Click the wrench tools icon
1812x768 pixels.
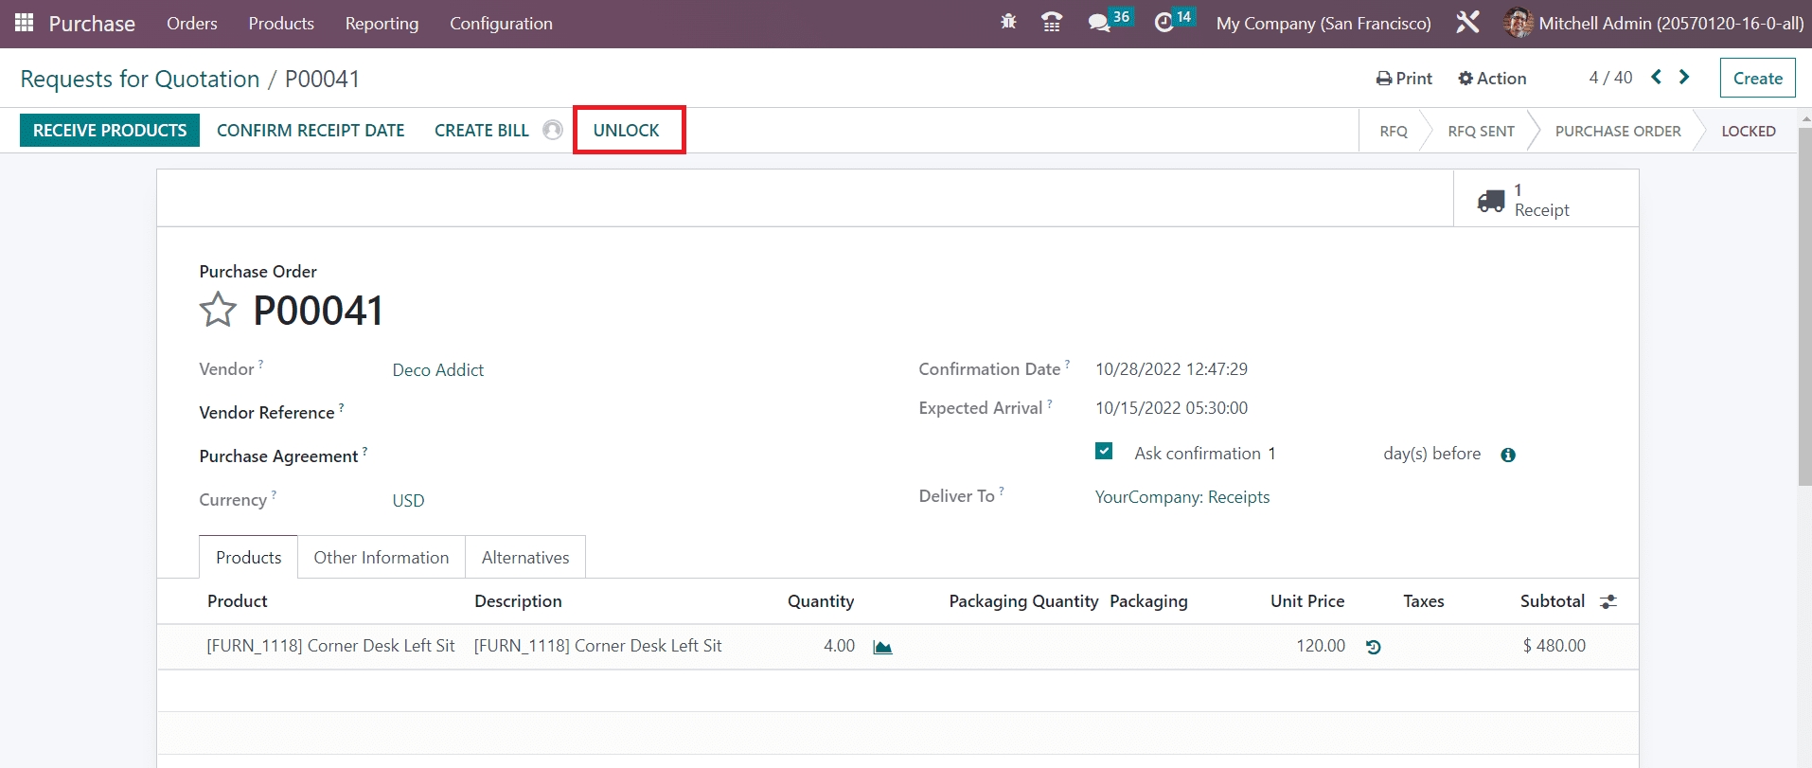point(1467,23)
